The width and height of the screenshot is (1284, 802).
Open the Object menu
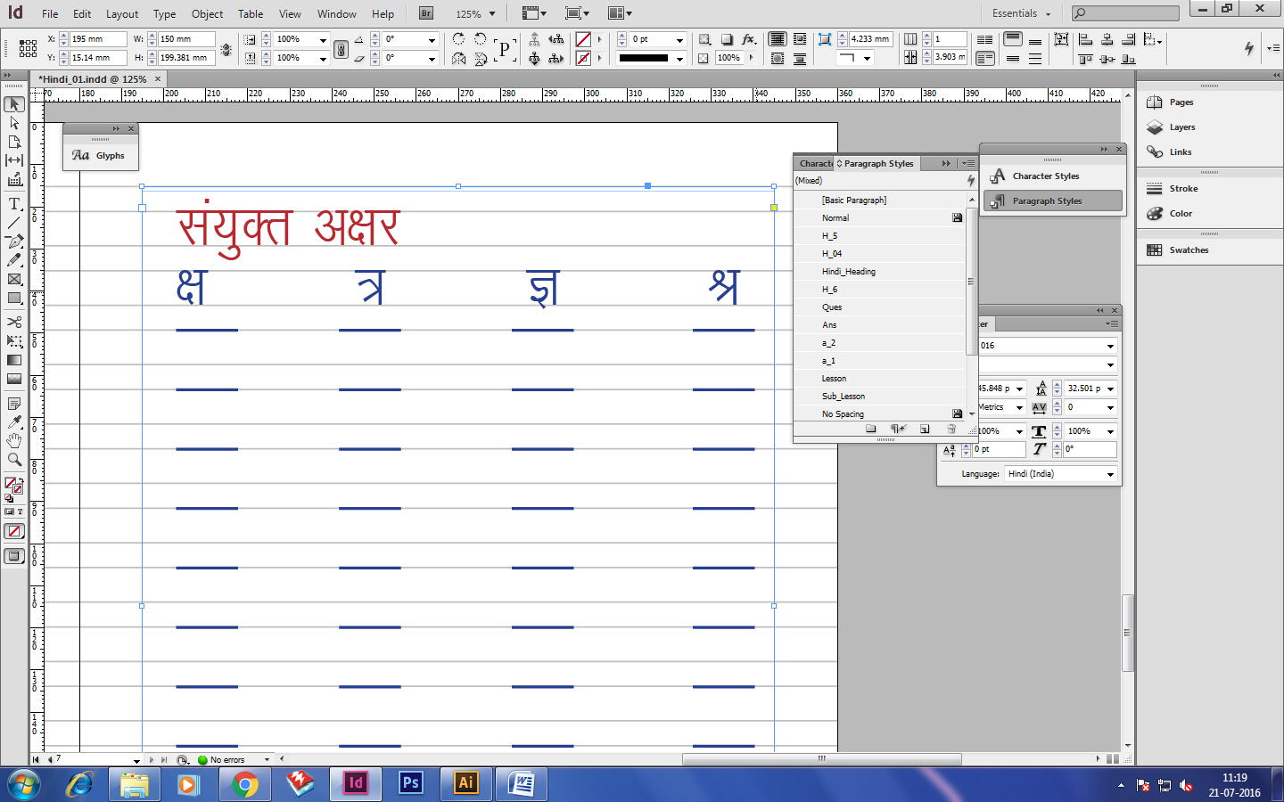(x=207, y=14)
